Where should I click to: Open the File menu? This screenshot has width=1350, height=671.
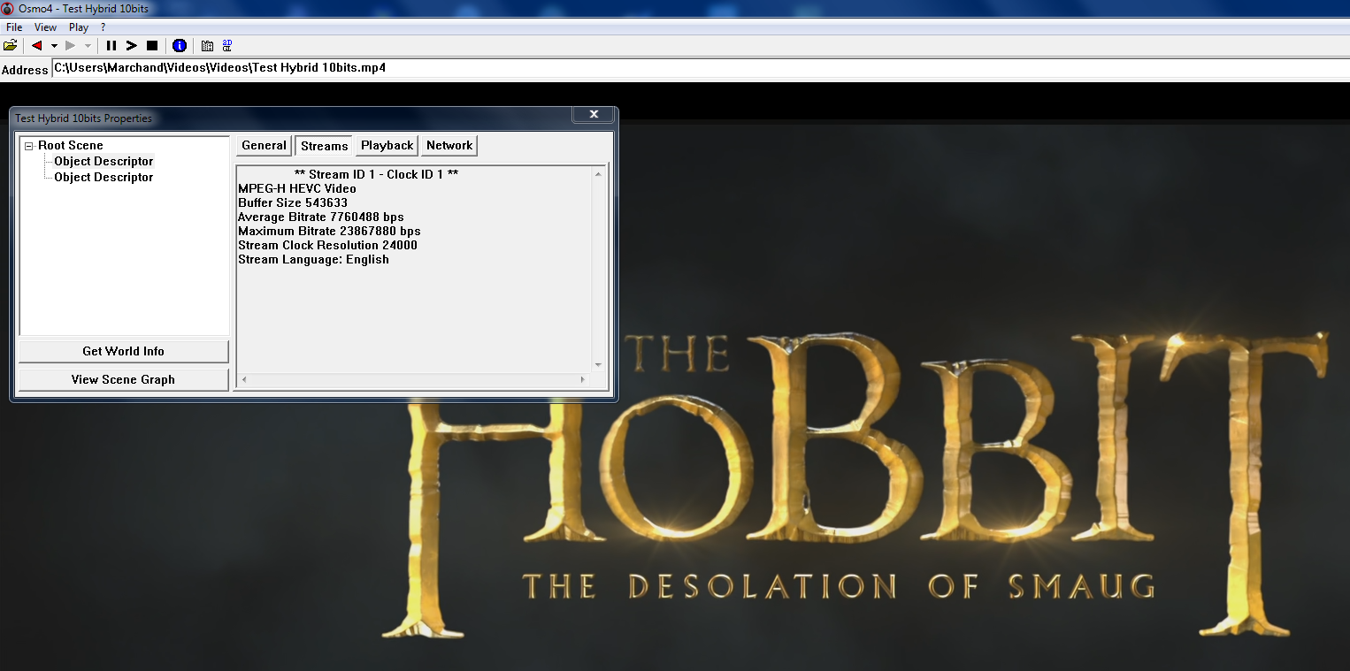click(14, 27)
